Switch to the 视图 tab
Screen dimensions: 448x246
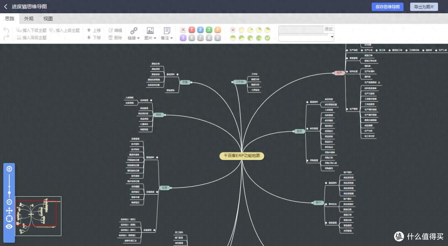tap(48, 19)
